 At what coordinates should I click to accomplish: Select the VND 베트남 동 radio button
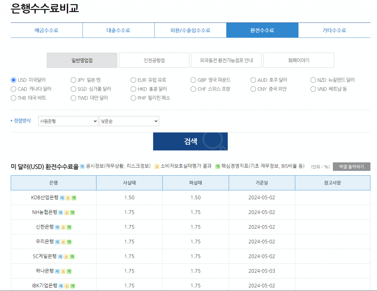click(313, 89)
